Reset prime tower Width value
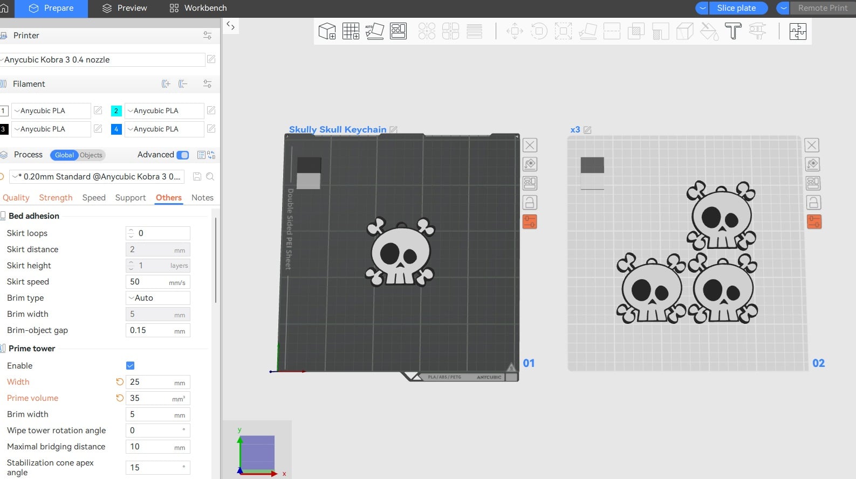856x479 pixels. click(x=120, y=382)
